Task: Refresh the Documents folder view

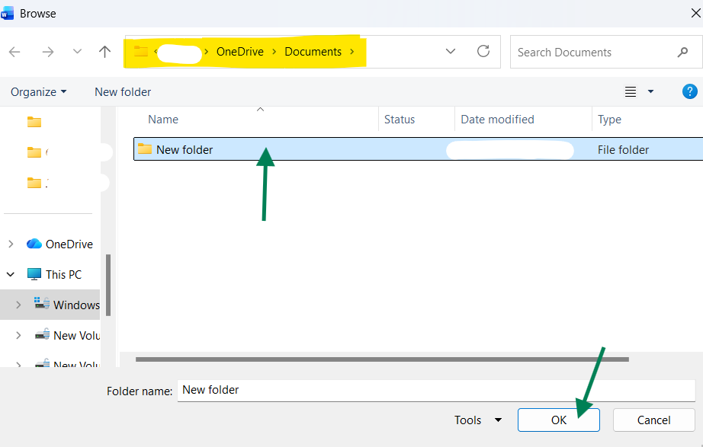Action: pos(483,51)
